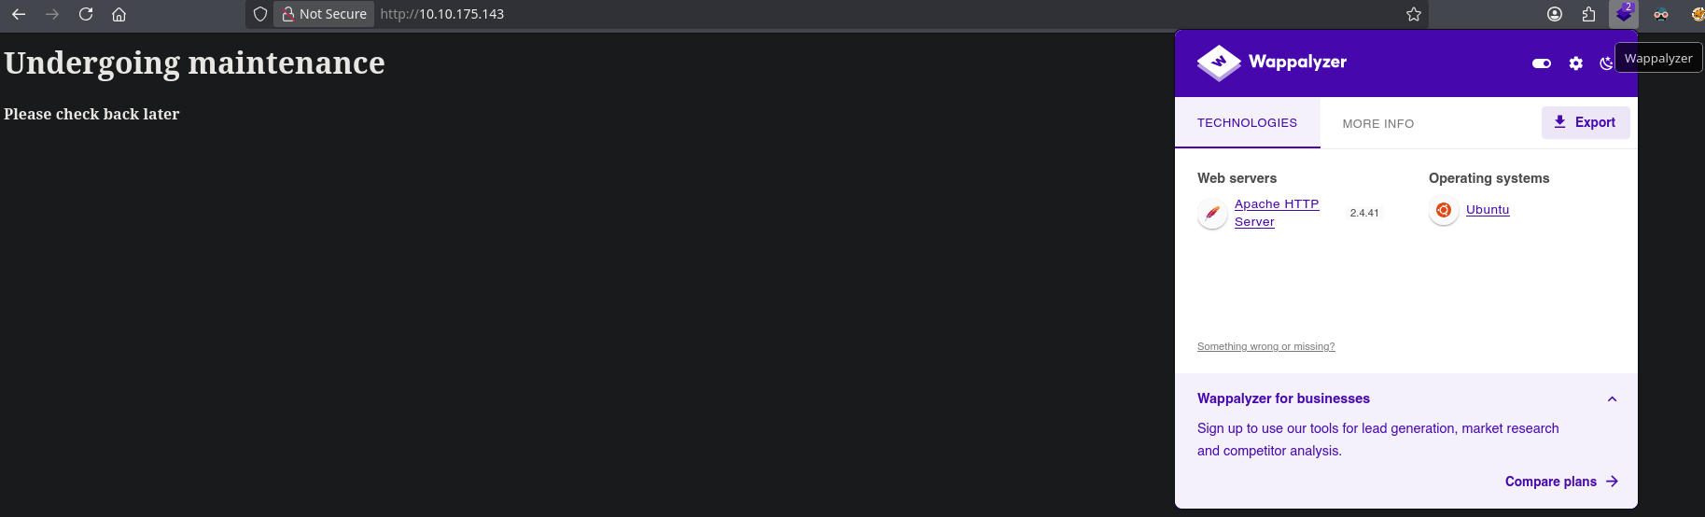The width and height of the screenshot is (1705, 517).
Task: Open the extensions puzzle icon
Action: [x=1588, y=14]
